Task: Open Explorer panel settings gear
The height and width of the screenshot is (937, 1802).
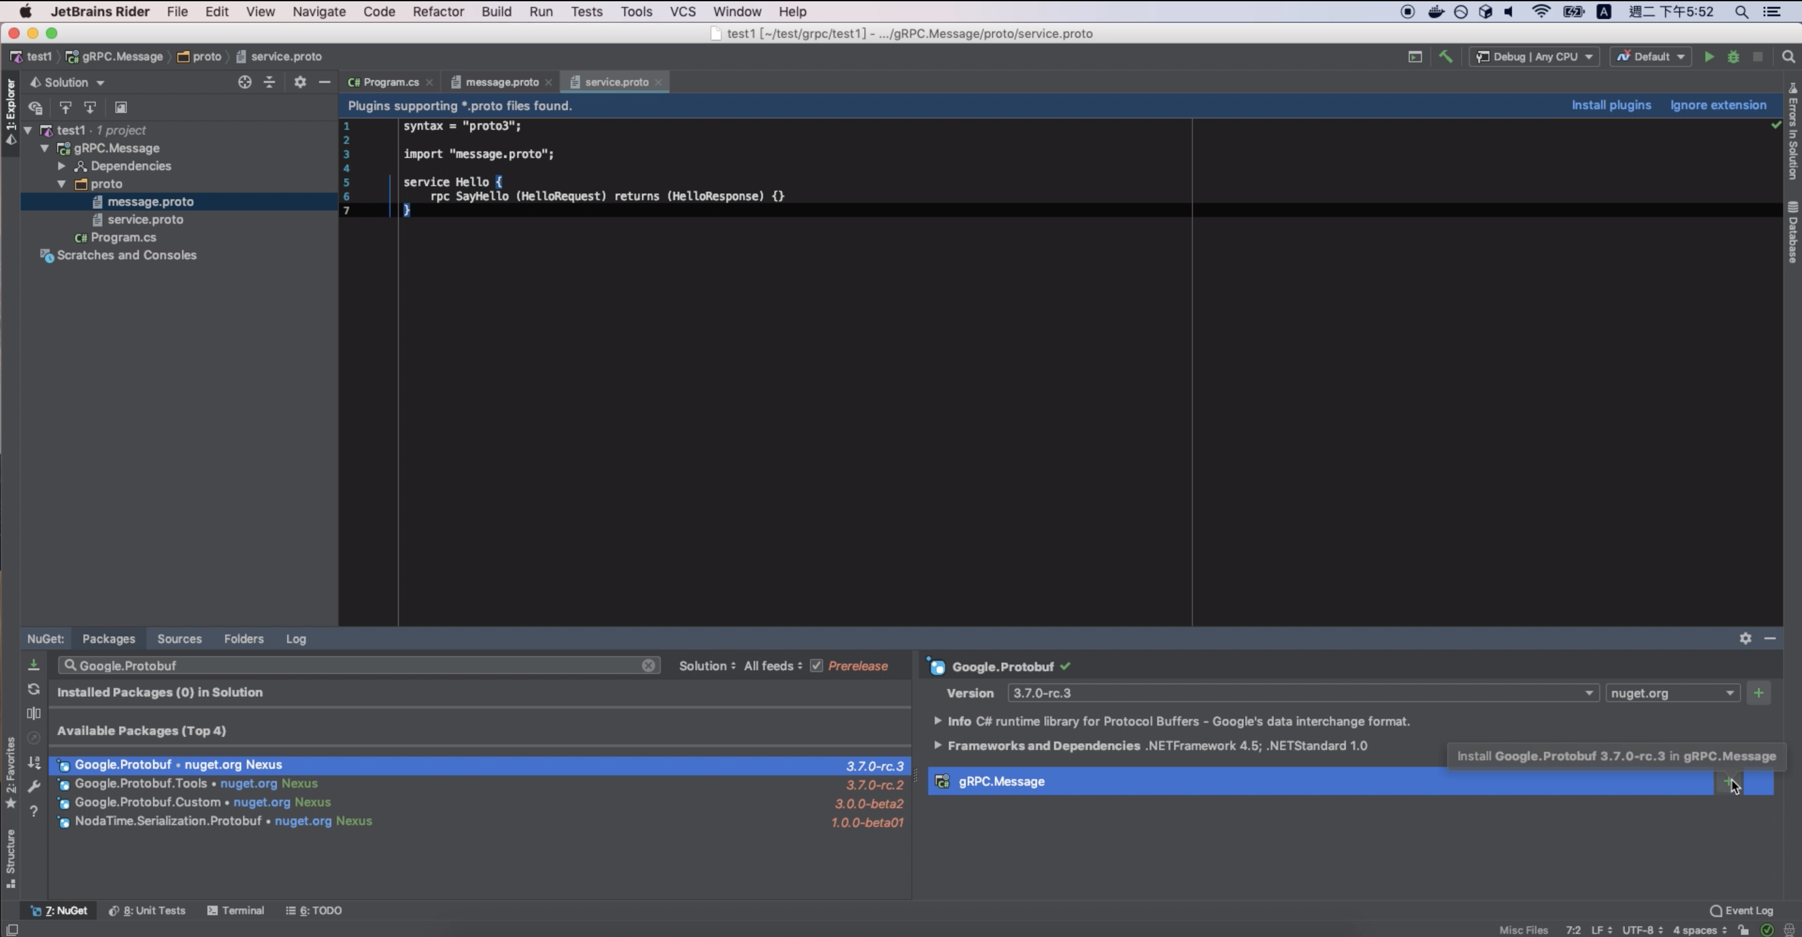Action: (300, 82)
